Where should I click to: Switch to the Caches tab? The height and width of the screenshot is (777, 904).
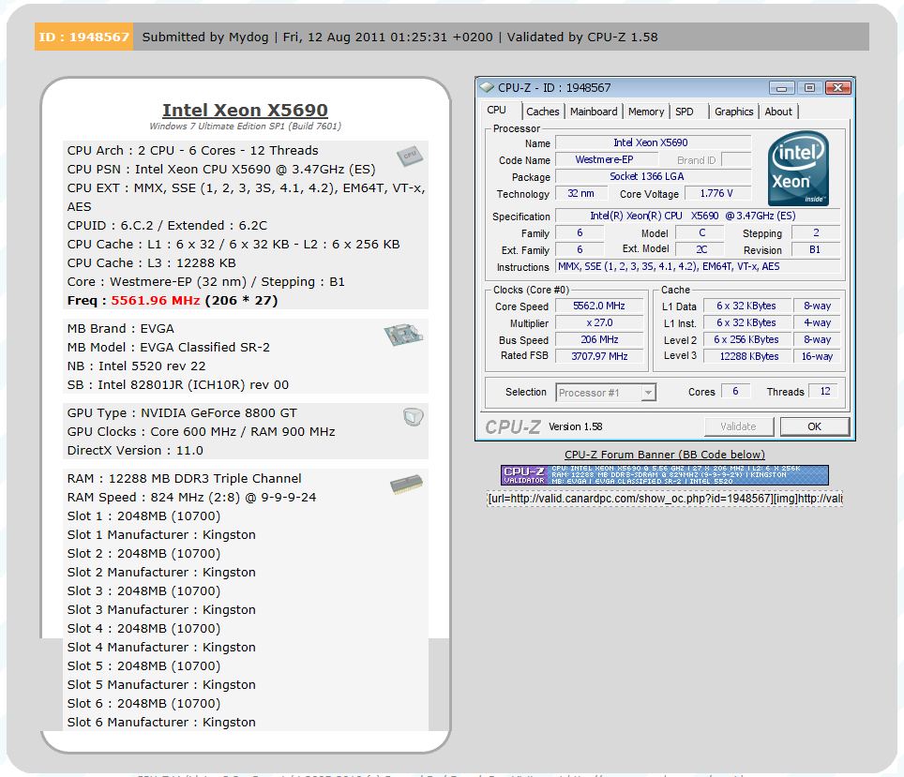[x=543, y=112]
